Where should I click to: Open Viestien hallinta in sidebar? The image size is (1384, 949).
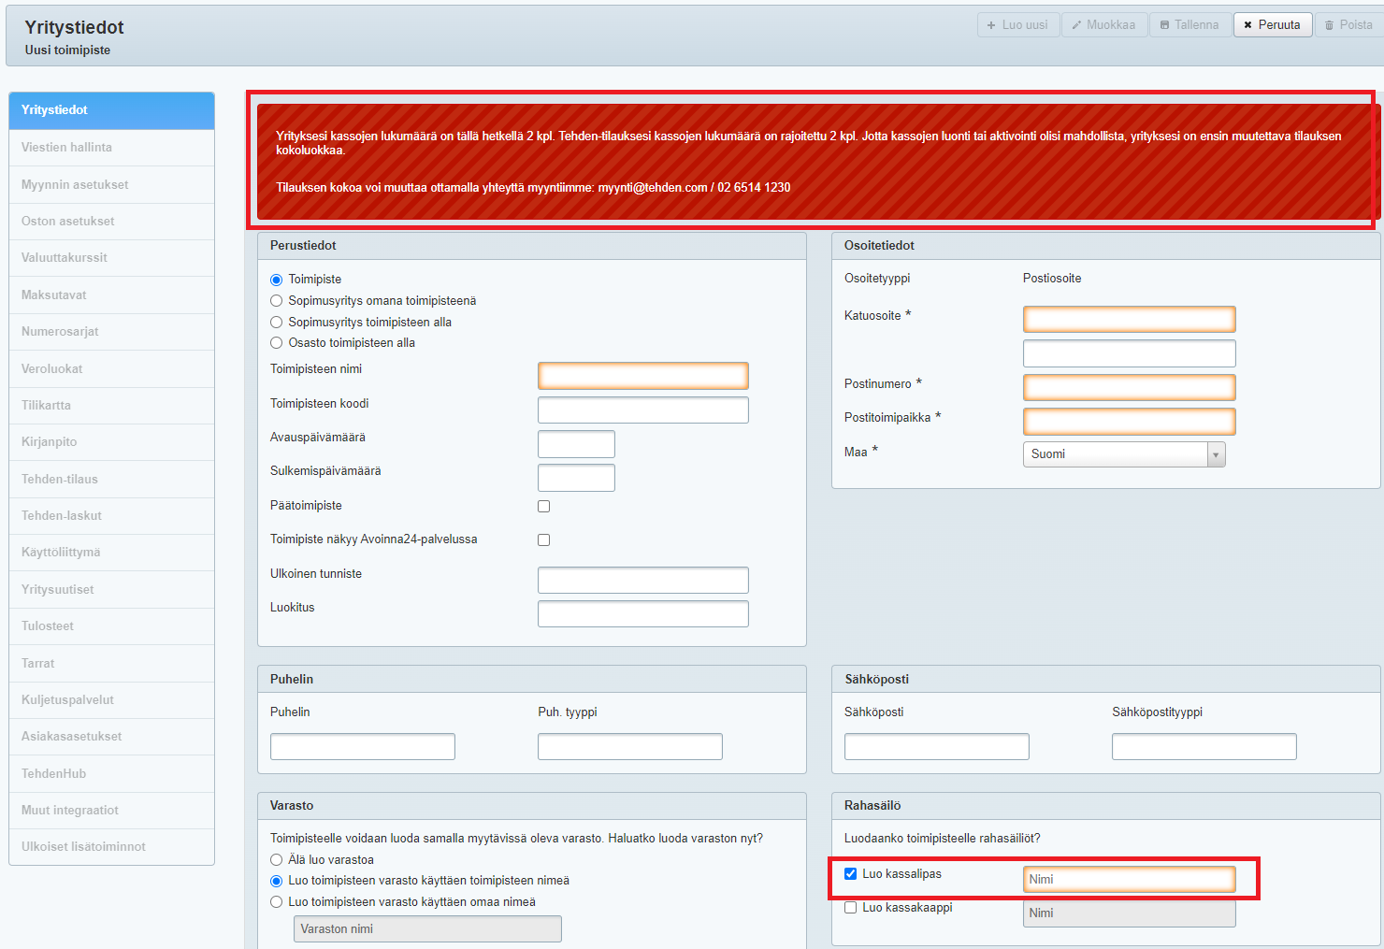click(66, 148)
